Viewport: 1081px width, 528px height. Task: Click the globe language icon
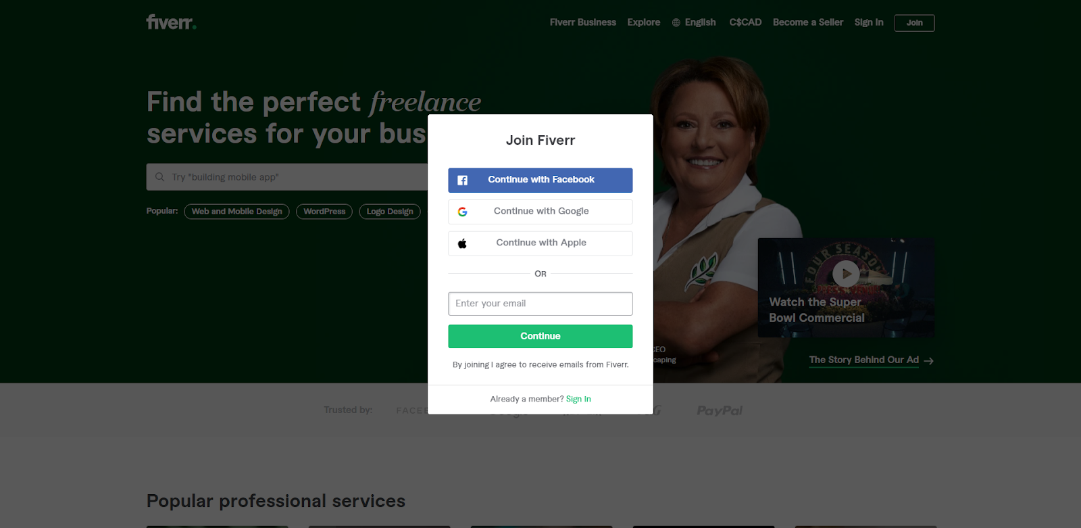tap(676, 23)
